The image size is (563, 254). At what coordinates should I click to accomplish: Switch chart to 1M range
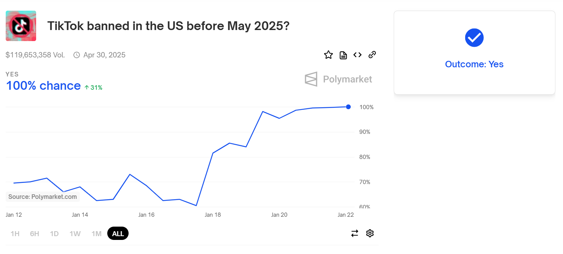click(x=97, y=233)
